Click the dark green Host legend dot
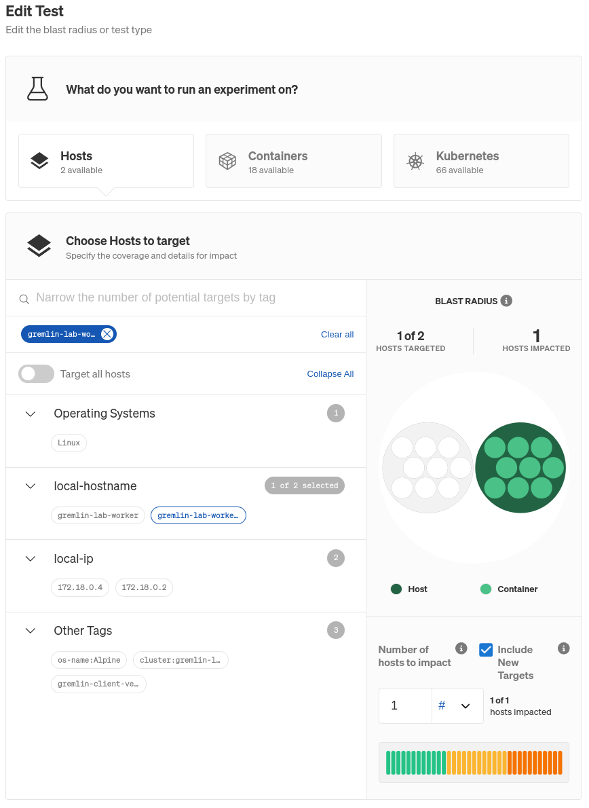Image resolution: width=589 pixels, height=808 pixels. click(x=396, y=589)
